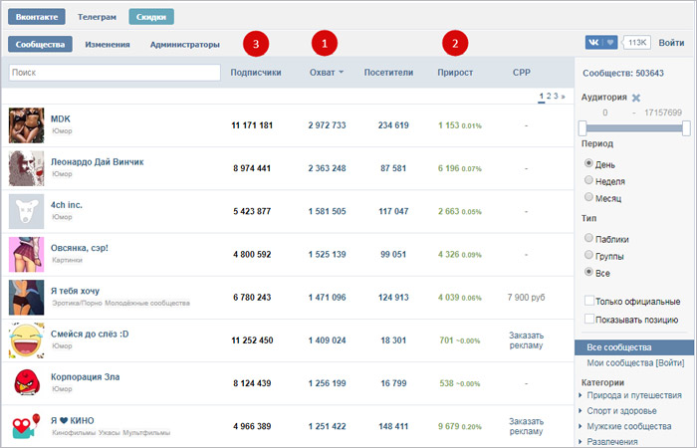This screenshot has height=448, width=697.
Task: Open Корпорация Зла angry bird avatar
Action: tap(26, 383)
